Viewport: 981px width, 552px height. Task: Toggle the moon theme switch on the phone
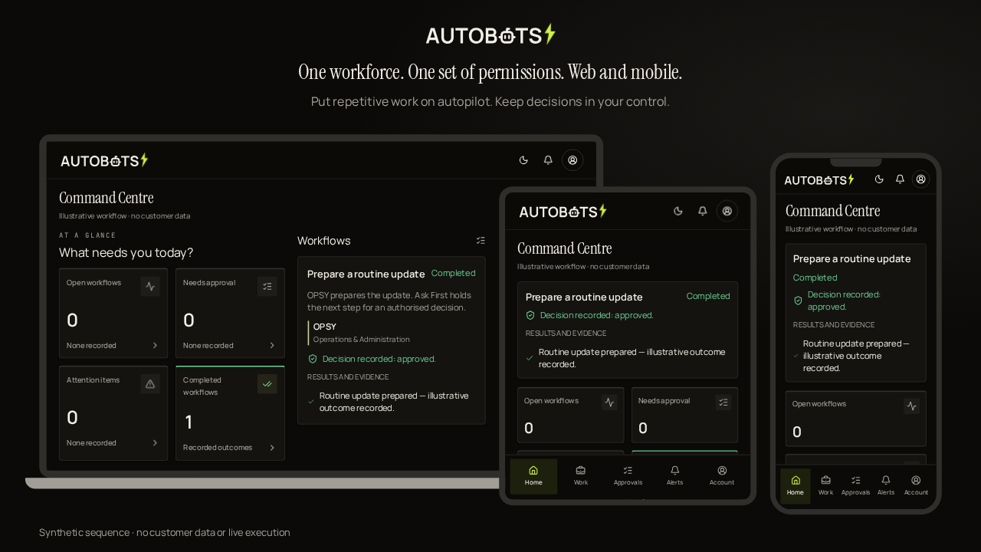pyautogui.click(x=879, y=179)
